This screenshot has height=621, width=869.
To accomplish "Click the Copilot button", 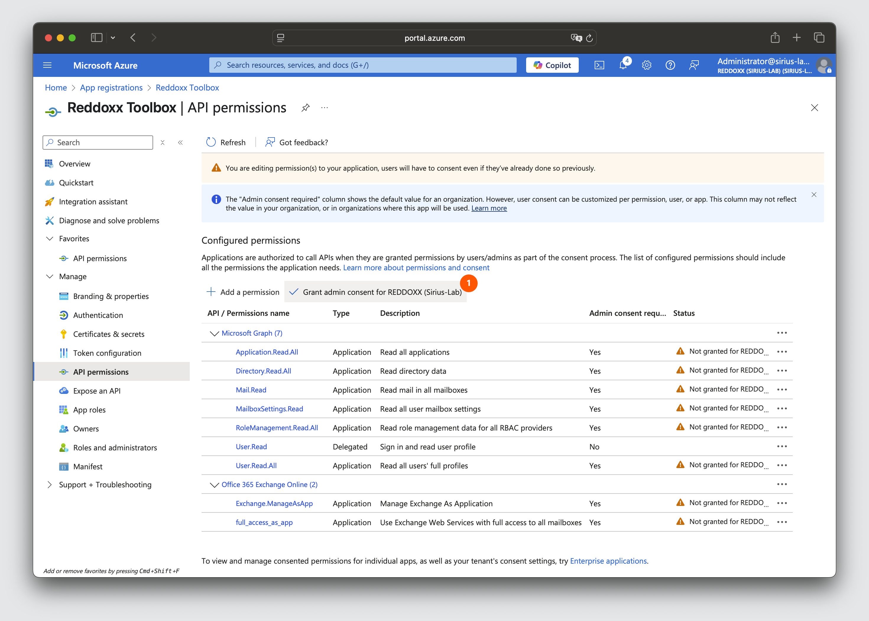I will pos(552,65).
